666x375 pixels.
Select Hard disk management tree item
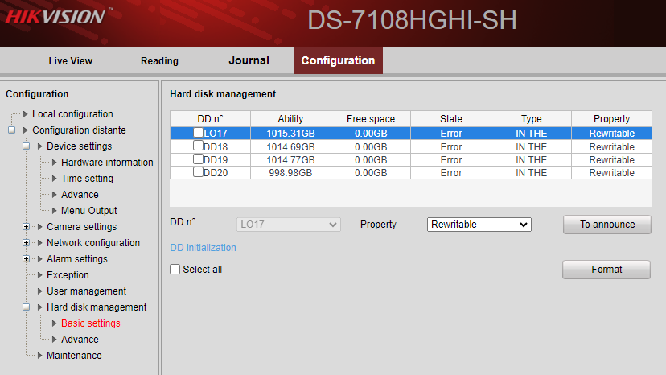coord(97,307)
